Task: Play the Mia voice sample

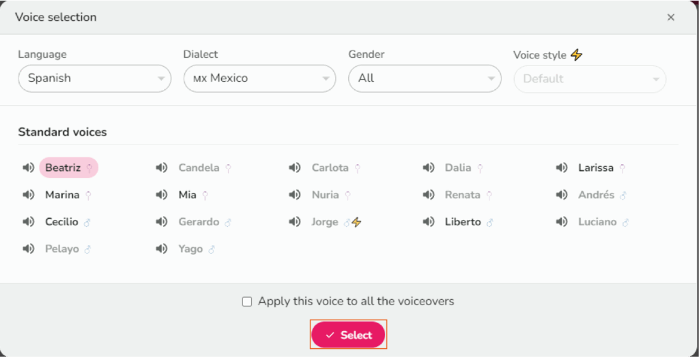Action: (162, 195)
